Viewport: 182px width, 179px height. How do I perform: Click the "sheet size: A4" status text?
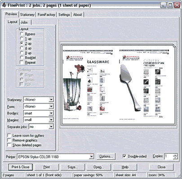click(126, 175)
